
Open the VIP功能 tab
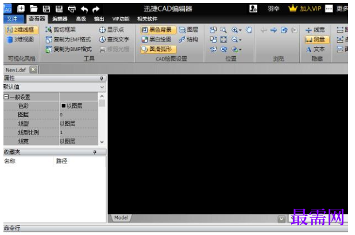click(x=121, y=19)
